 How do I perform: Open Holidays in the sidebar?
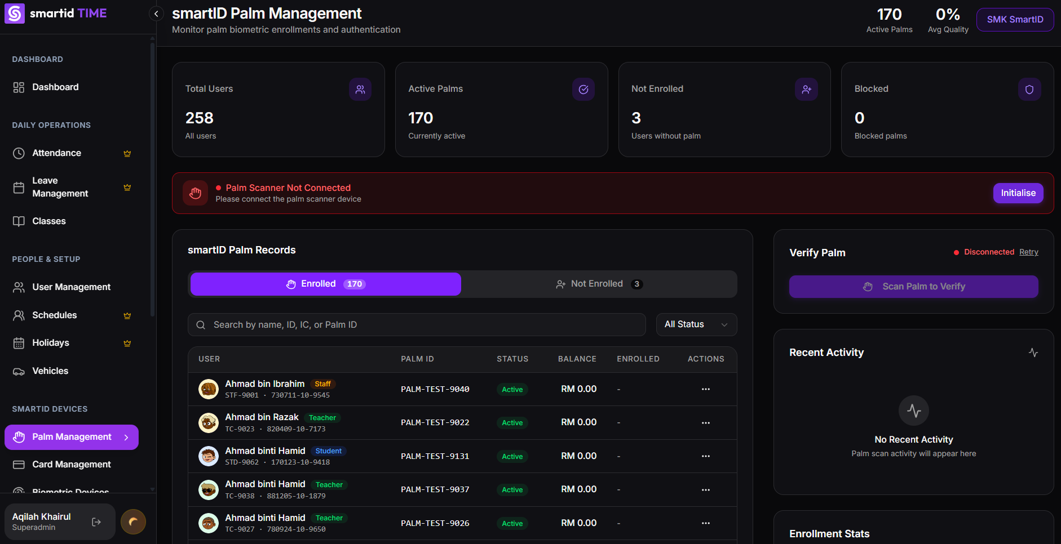click(x=72, y=343)
